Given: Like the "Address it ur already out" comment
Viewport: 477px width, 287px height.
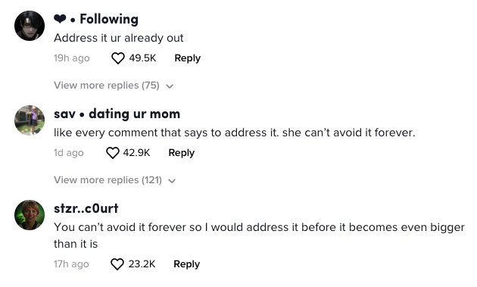Looking at the screenshot, I should pos(118,58).
